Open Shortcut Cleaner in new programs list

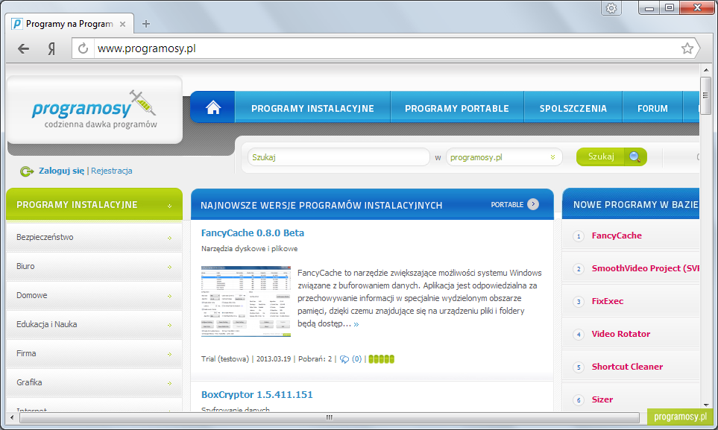click(627, 367)
